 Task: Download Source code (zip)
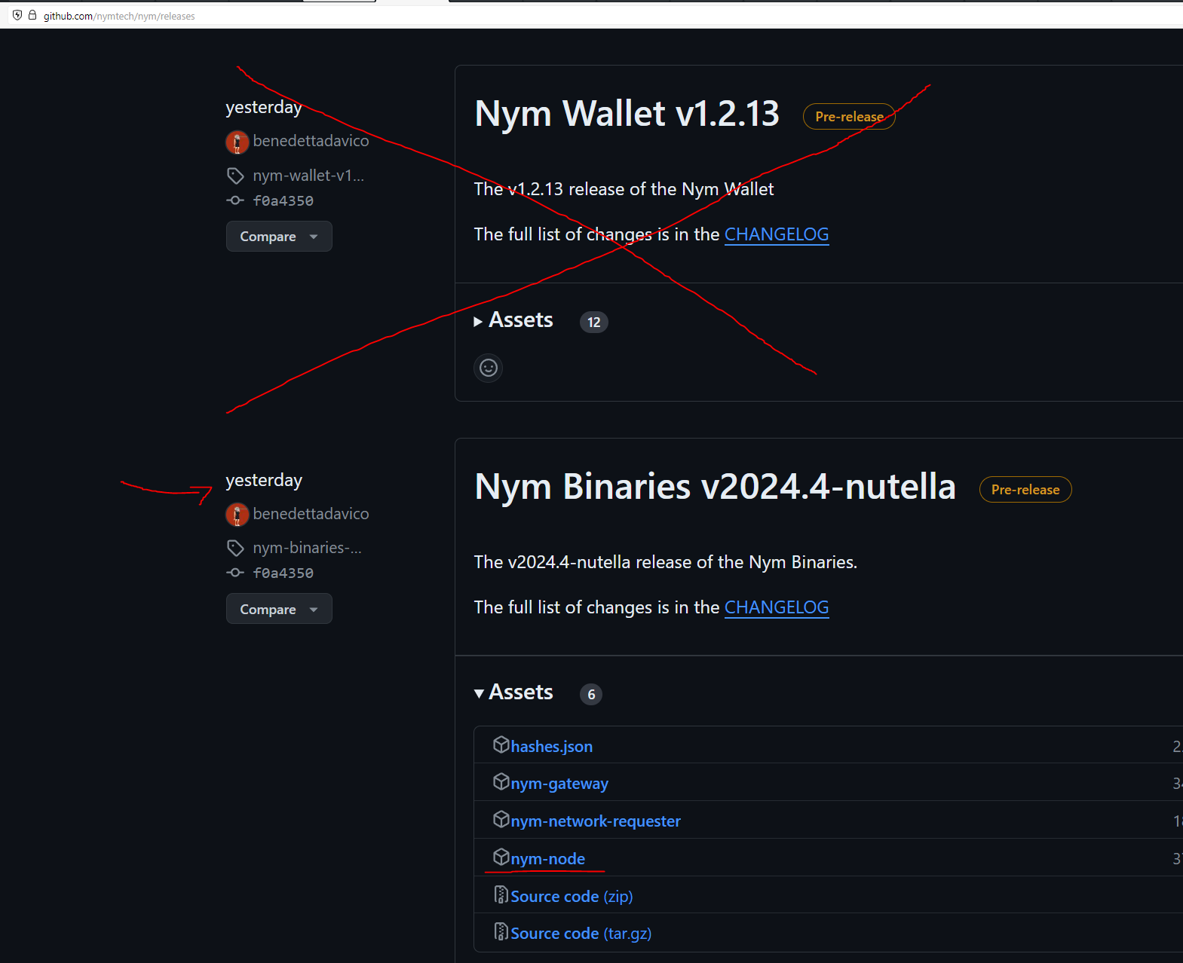[572, 896]
